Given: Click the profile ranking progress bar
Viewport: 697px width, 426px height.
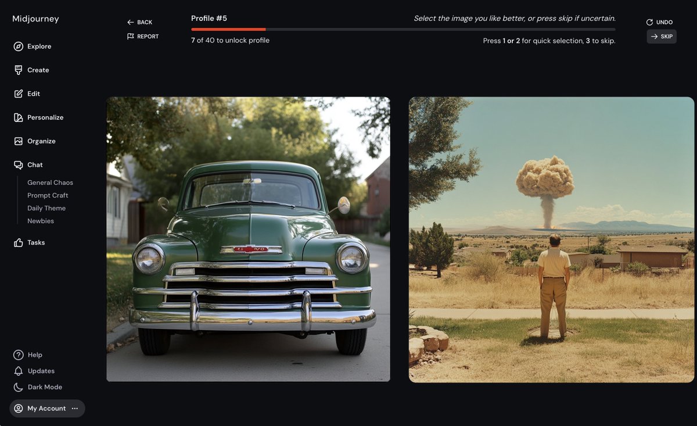Looking at the screenshot, I should [x=403, y=29].
